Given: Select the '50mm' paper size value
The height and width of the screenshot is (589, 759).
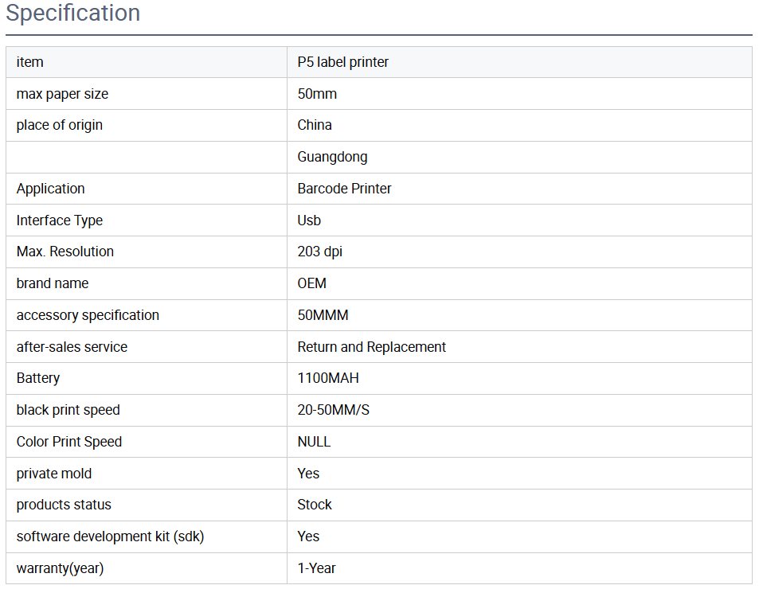Looking at the screenshot, I should pyautogui.click(x=317, y=94).
